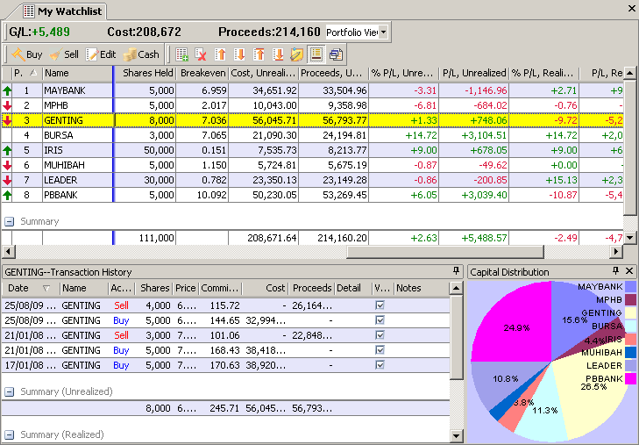Pin the Capital Distribution panel
This screenshot has height=445, width=639.
615,271
